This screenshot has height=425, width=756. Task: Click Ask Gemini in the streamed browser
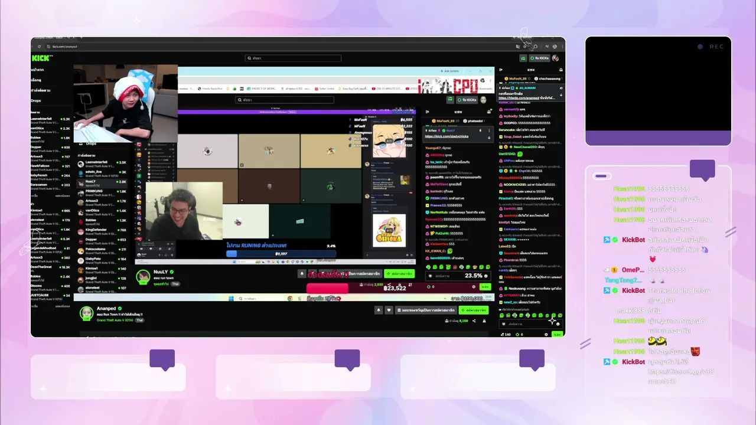(x=449, y=71)
